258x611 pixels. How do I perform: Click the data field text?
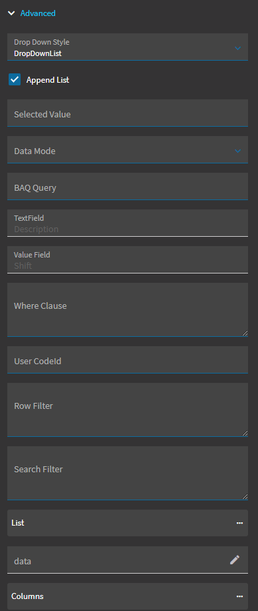point(23,562)
